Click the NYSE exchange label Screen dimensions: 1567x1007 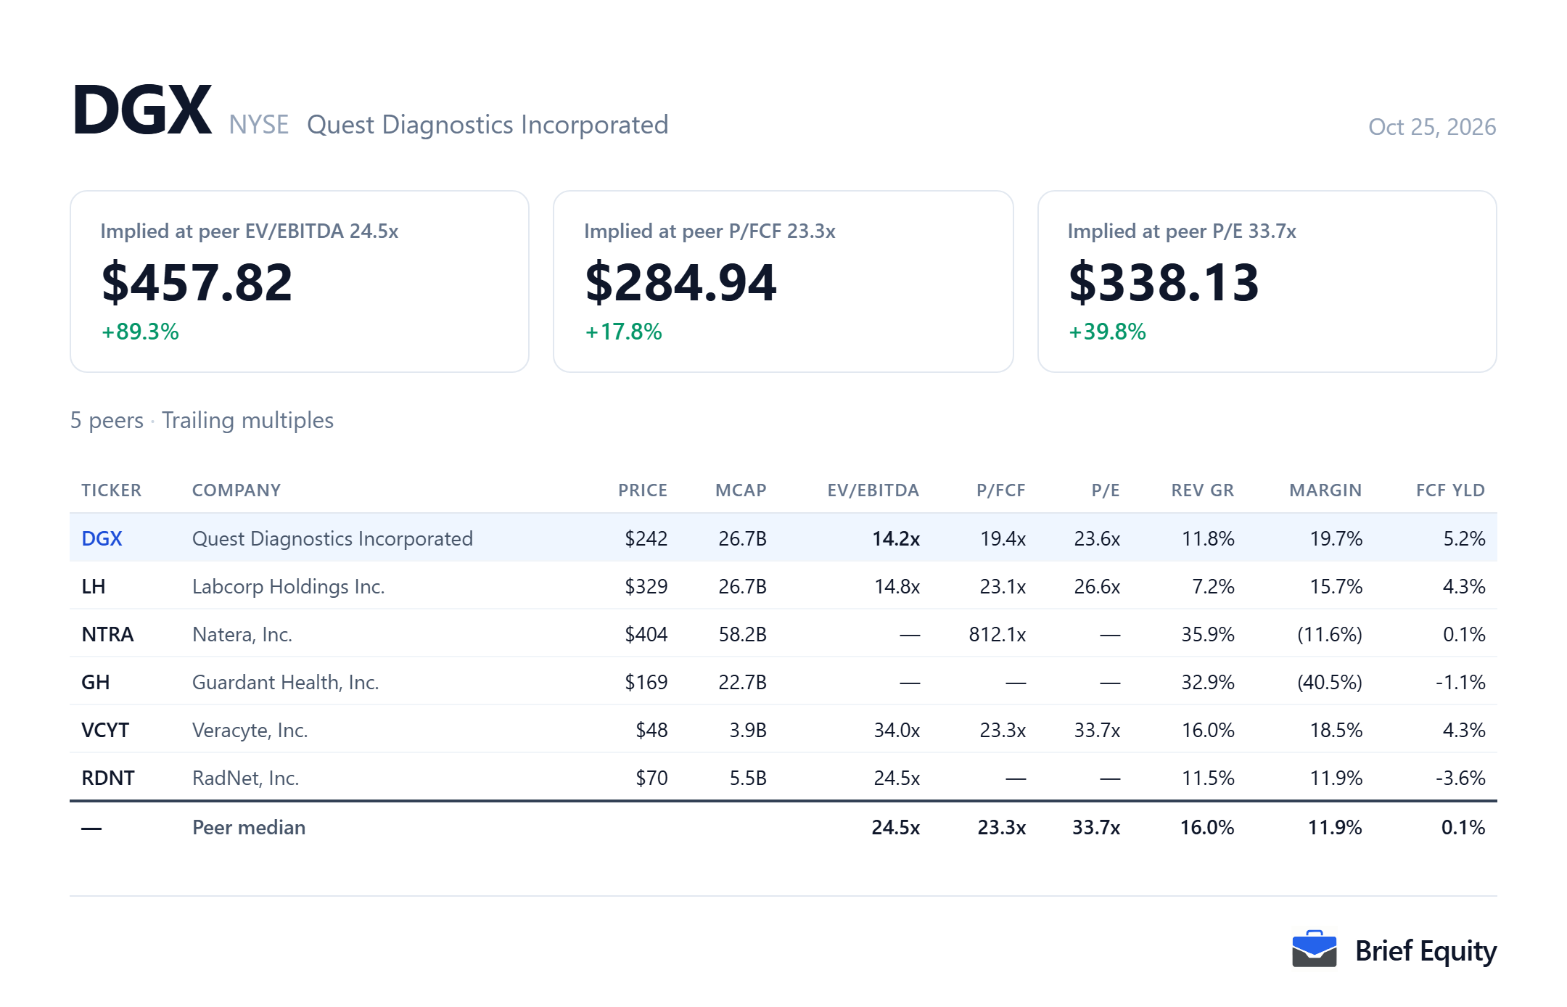(259, 125)
